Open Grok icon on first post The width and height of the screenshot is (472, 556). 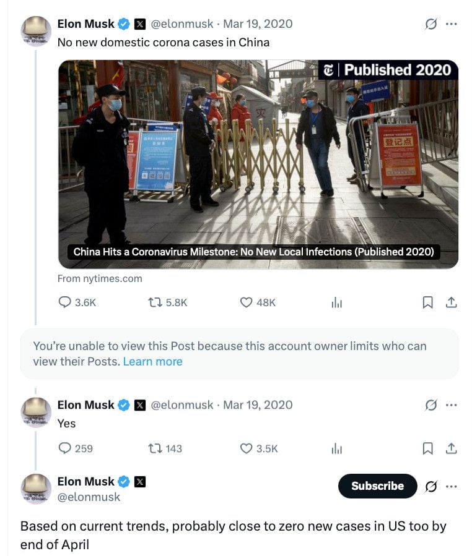pos(431,24)
